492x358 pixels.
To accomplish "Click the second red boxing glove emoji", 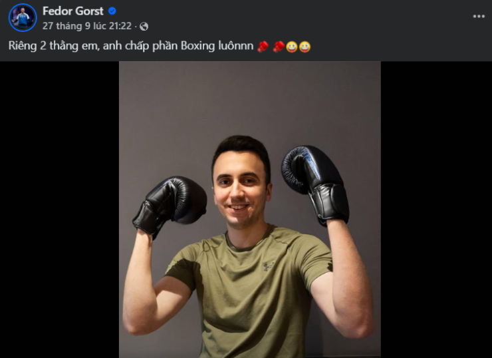I will [x=279, y=47].
